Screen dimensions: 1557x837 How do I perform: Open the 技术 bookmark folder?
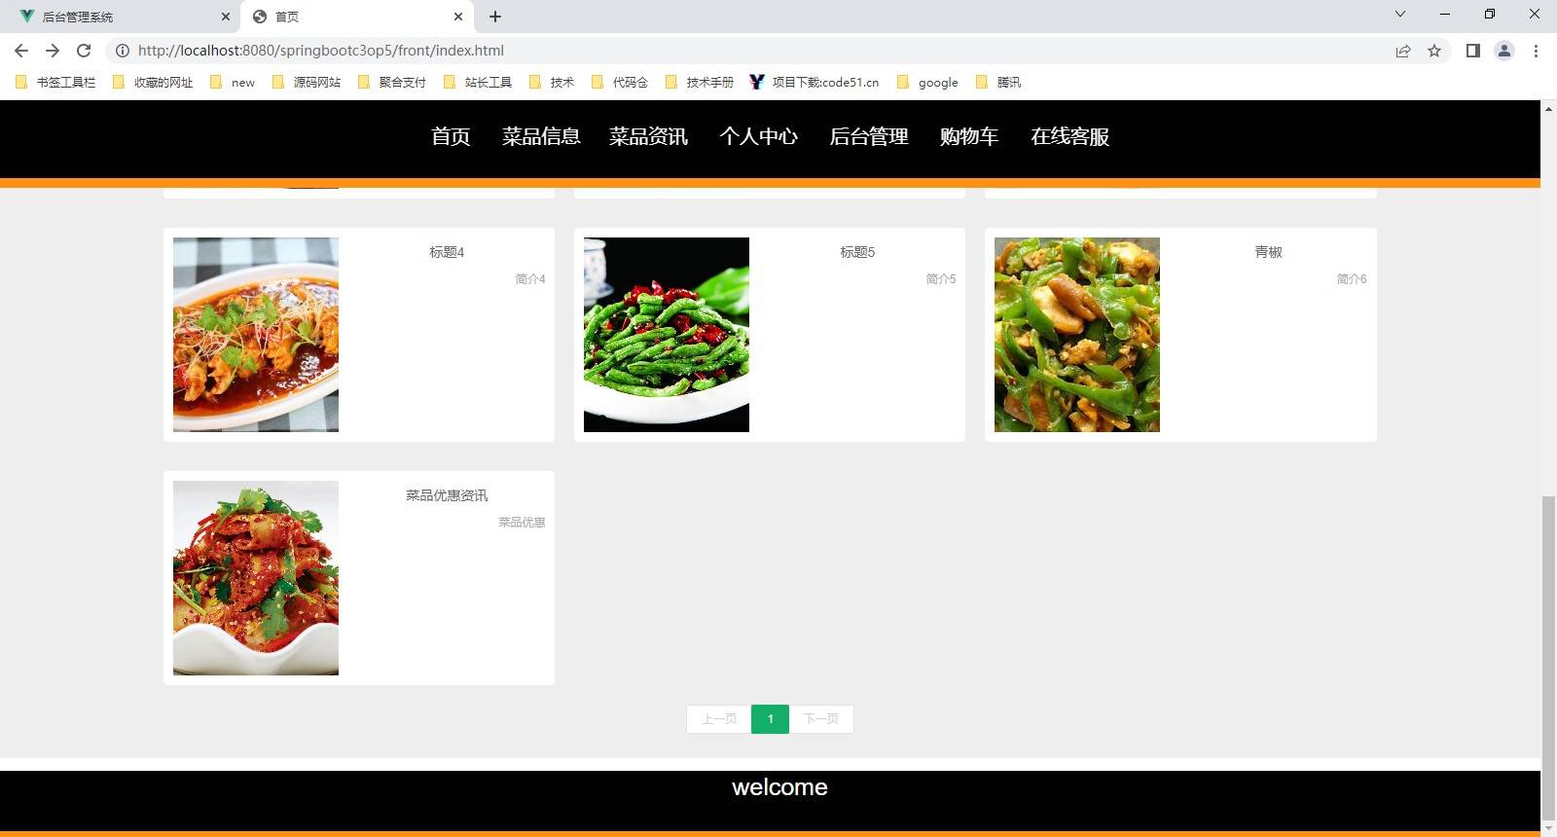552,83
